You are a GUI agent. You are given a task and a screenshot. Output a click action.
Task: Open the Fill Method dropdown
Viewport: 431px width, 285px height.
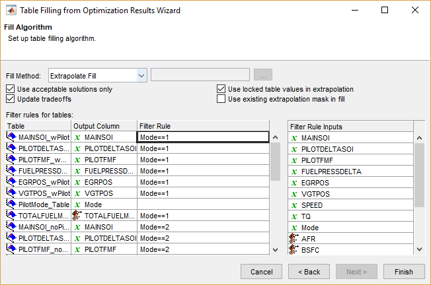[141, 75]
